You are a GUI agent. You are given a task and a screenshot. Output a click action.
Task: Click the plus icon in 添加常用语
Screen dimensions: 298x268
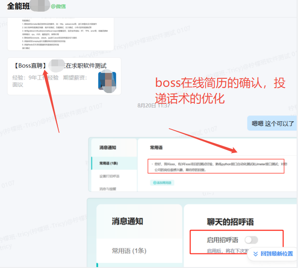[155, 183]
